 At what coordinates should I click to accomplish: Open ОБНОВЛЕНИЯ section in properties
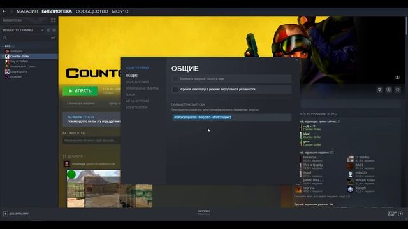pos(137,82)
